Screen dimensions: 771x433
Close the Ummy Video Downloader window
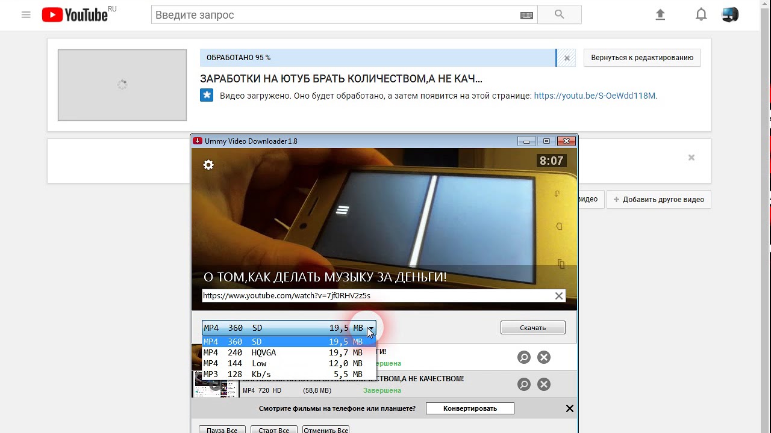(x=566, y=141)
